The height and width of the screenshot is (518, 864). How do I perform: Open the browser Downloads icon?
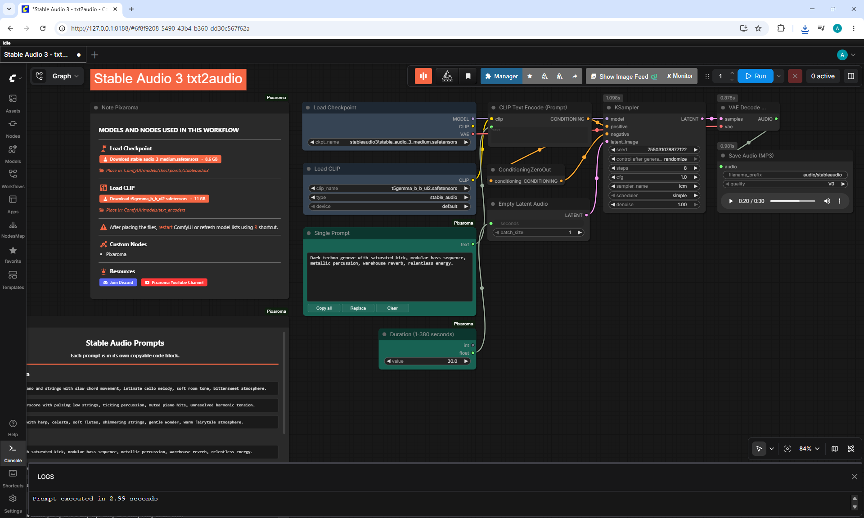pos(805,28)
